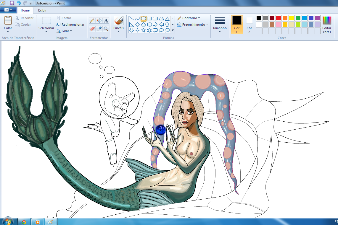Pick the Left arrow shape
The width and height of the screenshot is (338, 225).
click(x=161, y=25)
